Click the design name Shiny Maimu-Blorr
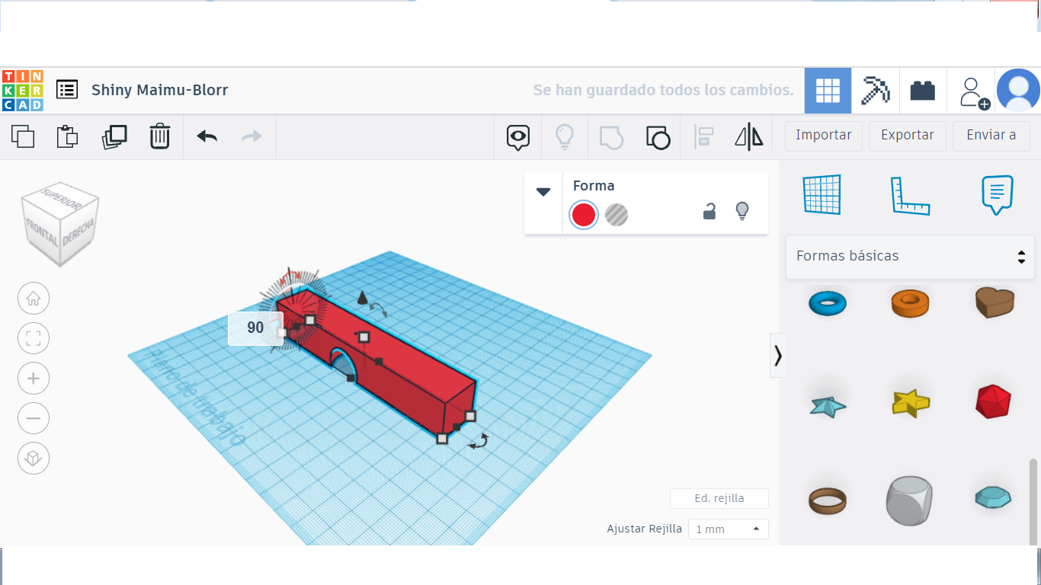 tap(160, 91)
